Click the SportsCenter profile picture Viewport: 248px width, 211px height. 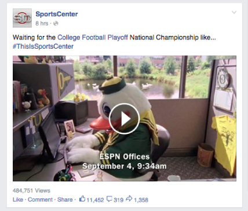[x=22, y=18]
